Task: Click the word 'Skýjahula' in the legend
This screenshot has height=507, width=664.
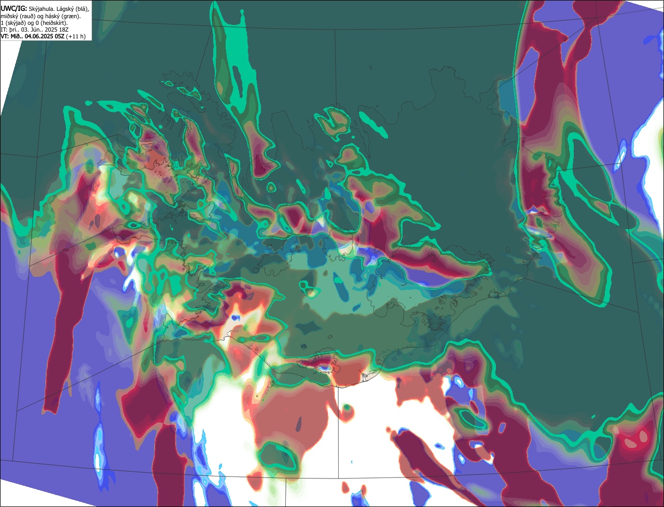Action: tap(41, 9)
